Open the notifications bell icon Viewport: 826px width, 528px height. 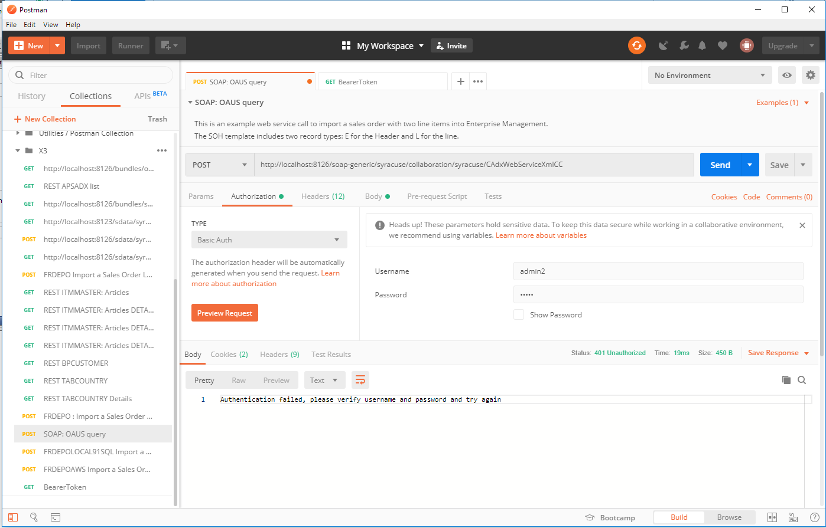pyautogui.click(x=703, y=45)
